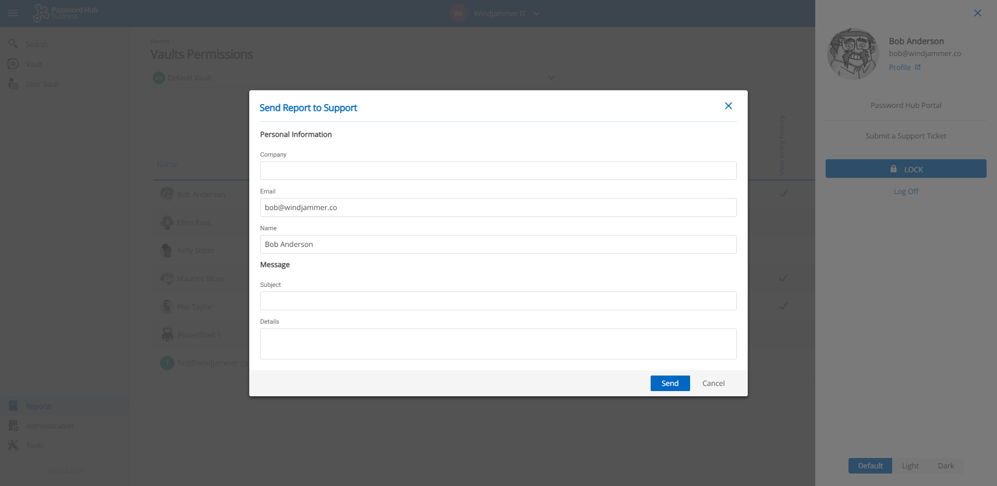This screenshot has height=486, width=997.
Task: Close the user profile side panel
Action: click(977, 13)
